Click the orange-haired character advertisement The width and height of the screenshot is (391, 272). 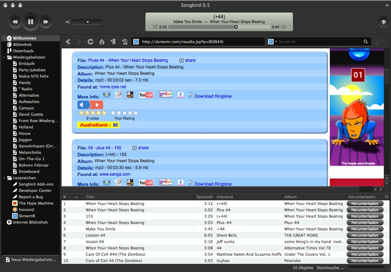pos(357,107)
